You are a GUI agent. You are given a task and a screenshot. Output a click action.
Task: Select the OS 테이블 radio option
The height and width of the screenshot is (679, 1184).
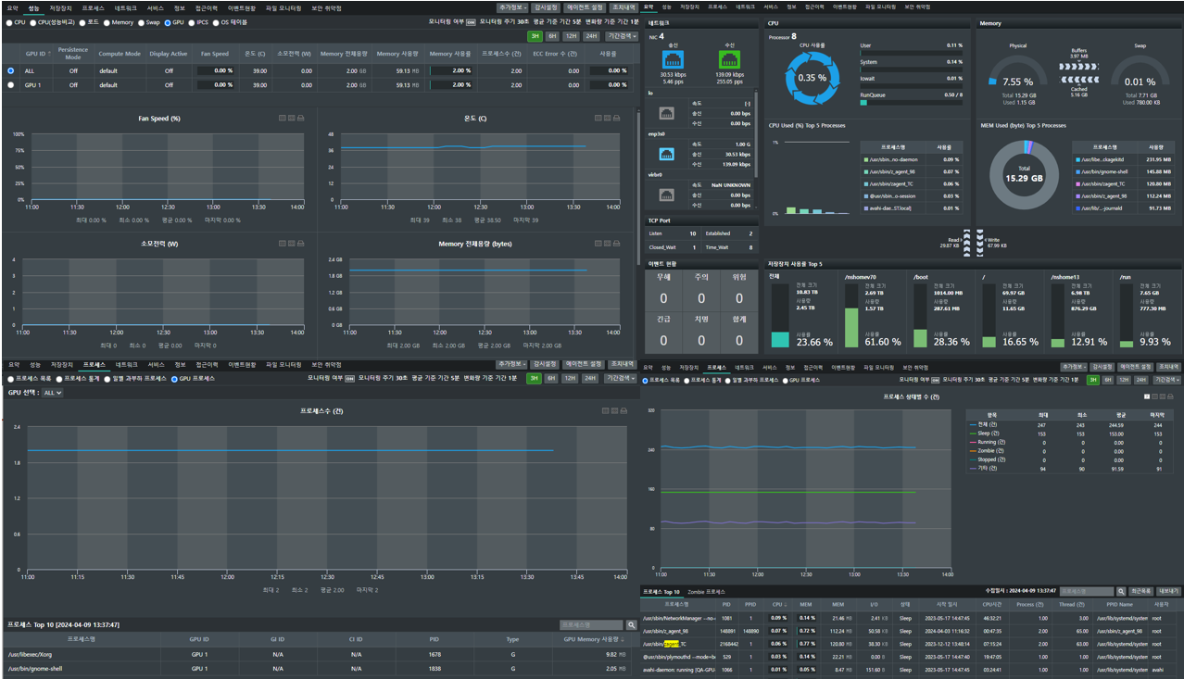pyautogui.click(x=216, y=22)
